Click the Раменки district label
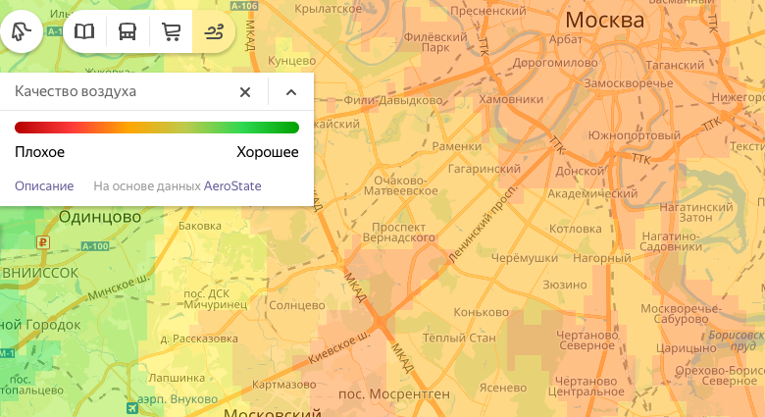The image size is (765, 417). click(457, 146)
